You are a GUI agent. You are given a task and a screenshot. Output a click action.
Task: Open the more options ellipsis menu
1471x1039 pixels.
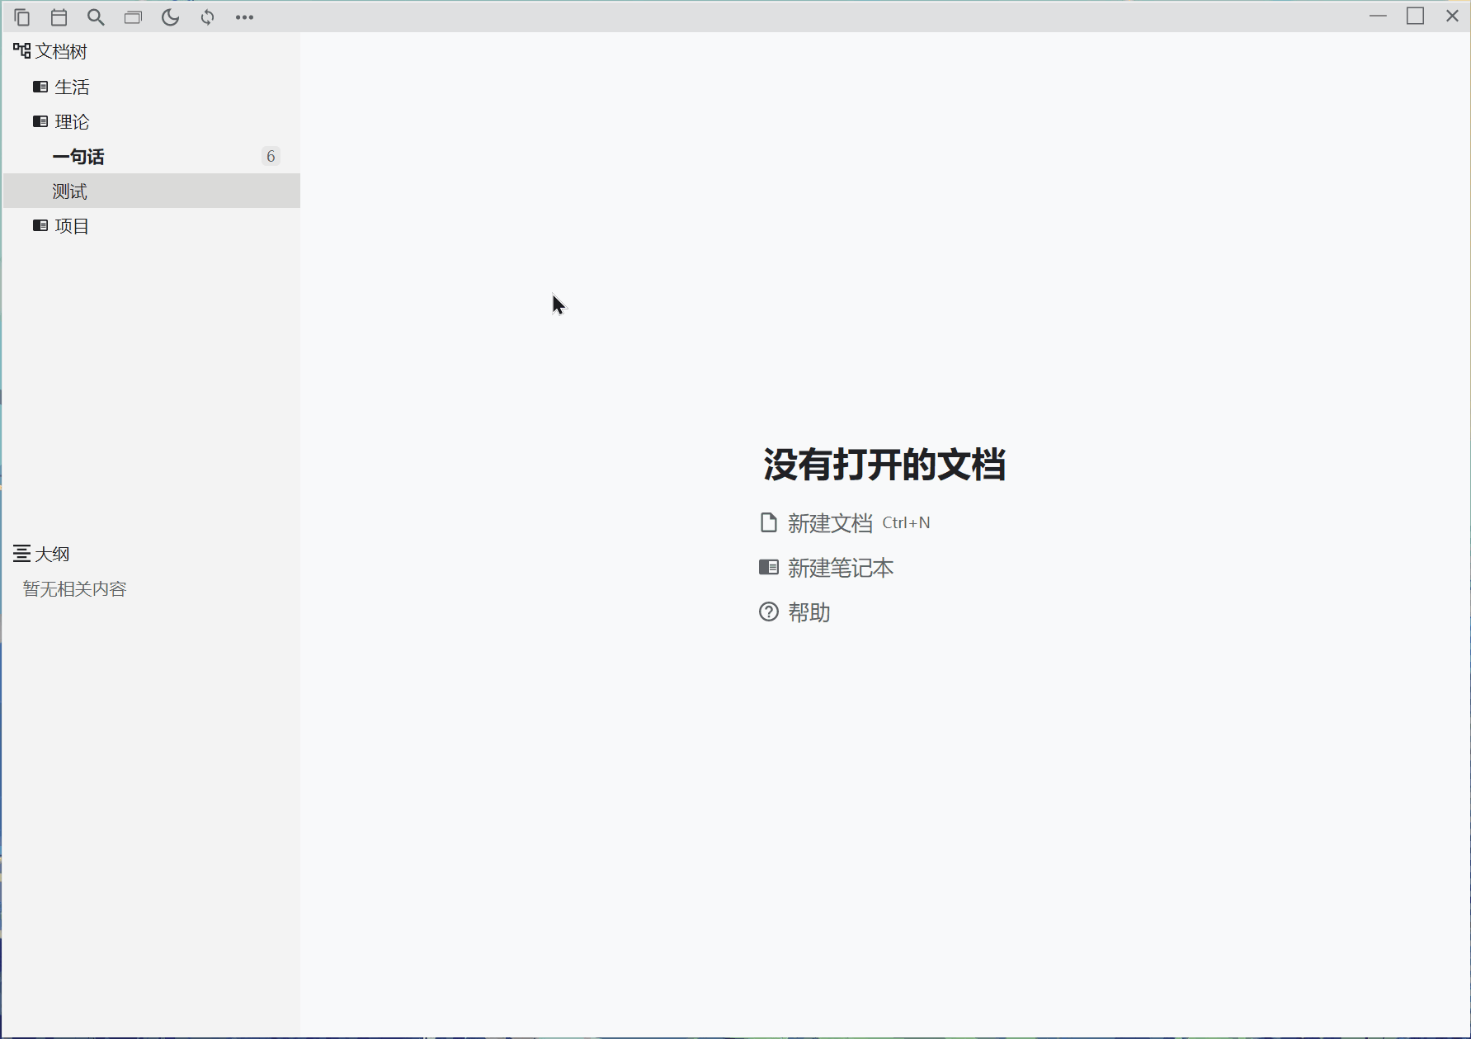pos(244,17)
